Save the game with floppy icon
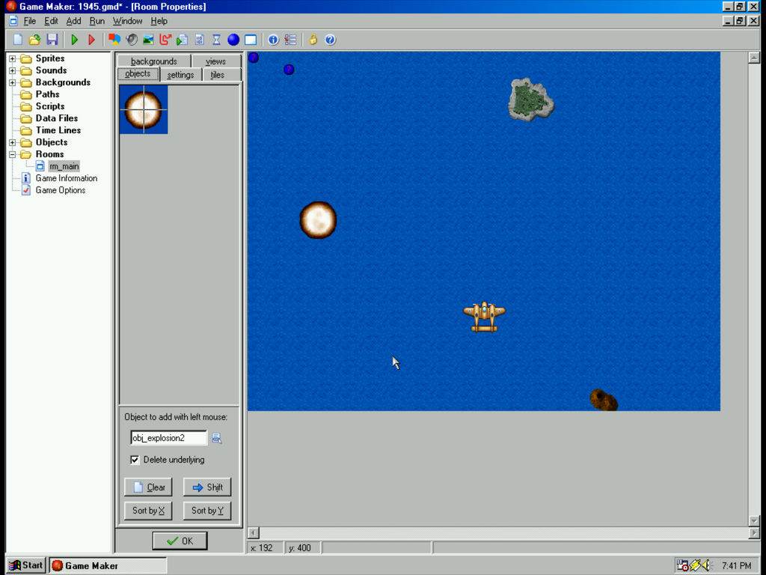 pyautogui.click(x=52, y=40)
